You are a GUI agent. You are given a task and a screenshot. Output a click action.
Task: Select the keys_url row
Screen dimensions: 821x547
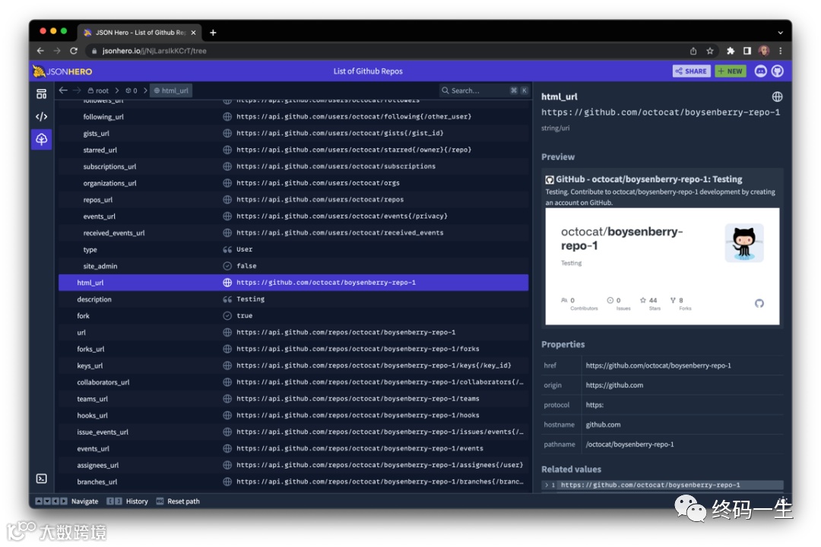click(293, 365)
